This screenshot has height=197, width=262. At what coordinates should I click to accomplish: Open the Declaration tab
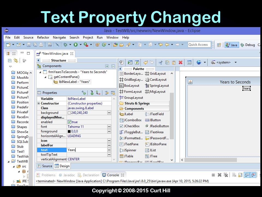(x=88, y=175)
